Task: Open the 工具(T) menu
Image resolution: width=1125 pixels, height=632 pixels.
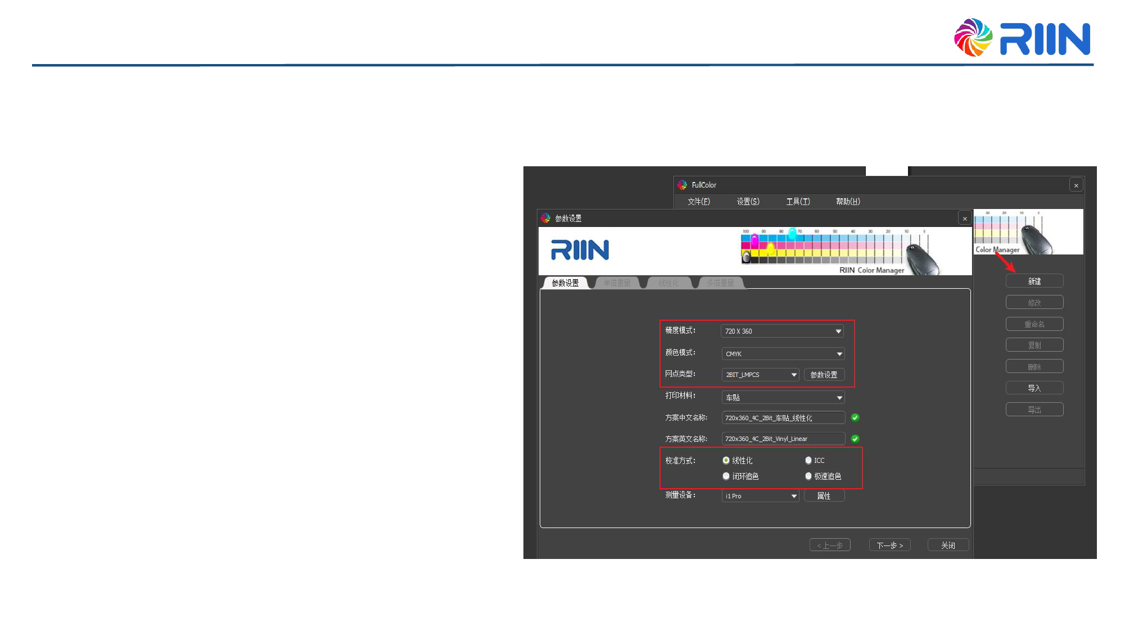Action: [798, 201]
